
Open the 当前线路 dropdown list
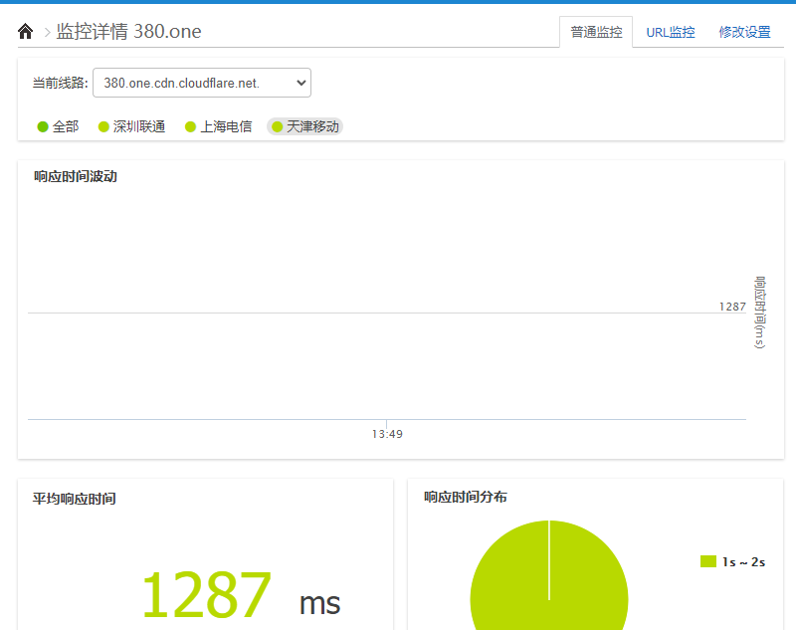coord(202,83)
